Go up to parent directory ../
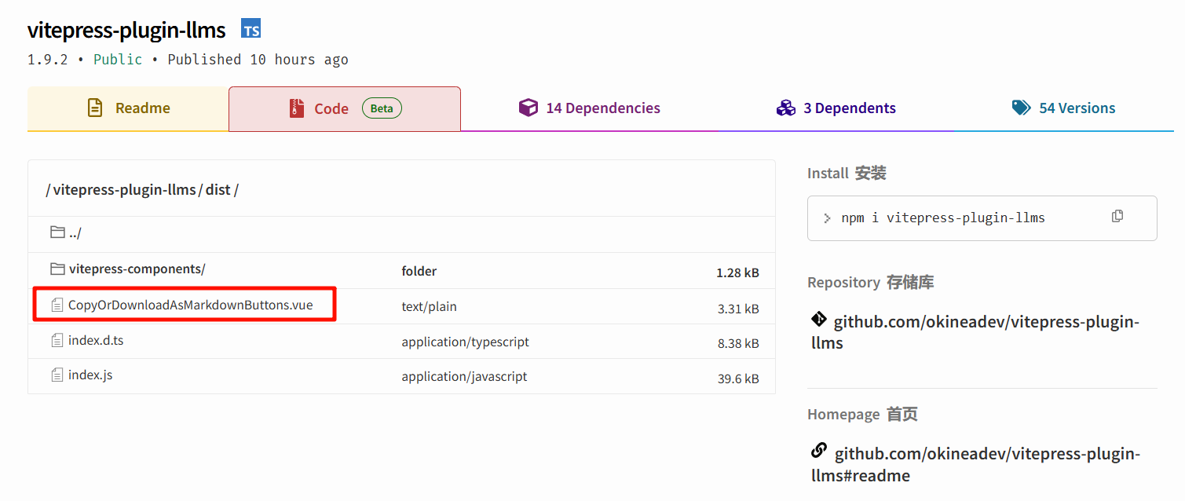Screen dimensions: 1185x501 point(74,233)
